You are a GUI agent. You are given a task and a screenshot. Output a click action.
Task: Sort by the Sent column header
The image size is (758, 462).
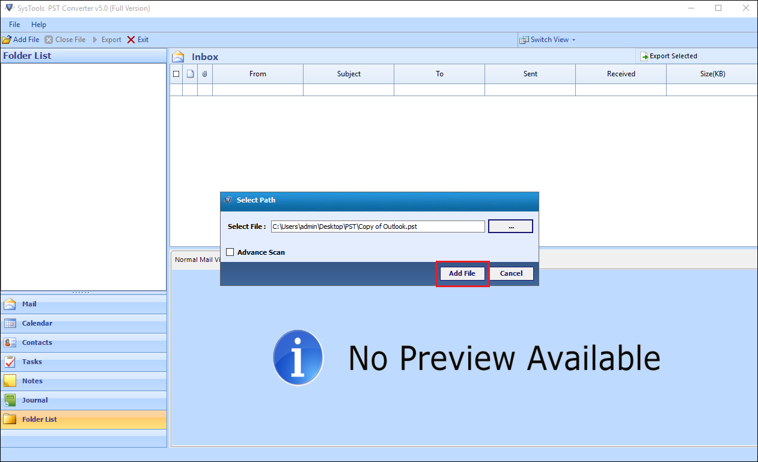pos(530,74)
